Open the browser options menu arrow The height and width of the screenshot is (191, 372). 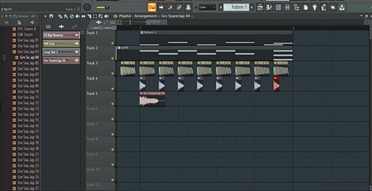(2, 16)
